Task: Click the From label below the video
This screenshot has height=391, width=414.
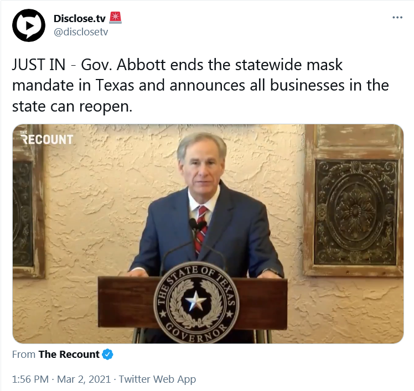Action: (24, 355)
